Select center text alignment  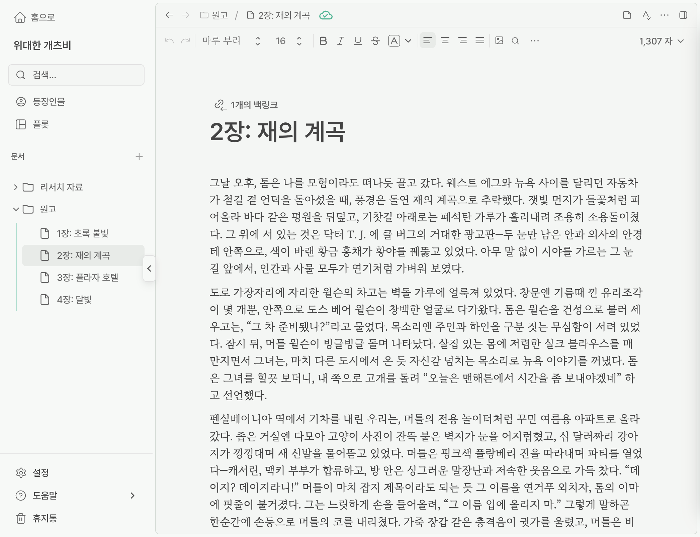(445, 41)
